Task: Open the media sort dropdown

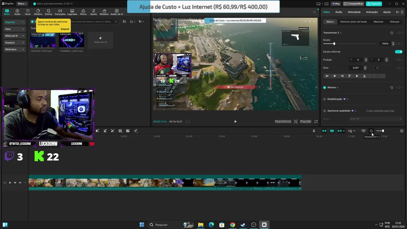Action: pyautogui.click(x=132, y=22)
